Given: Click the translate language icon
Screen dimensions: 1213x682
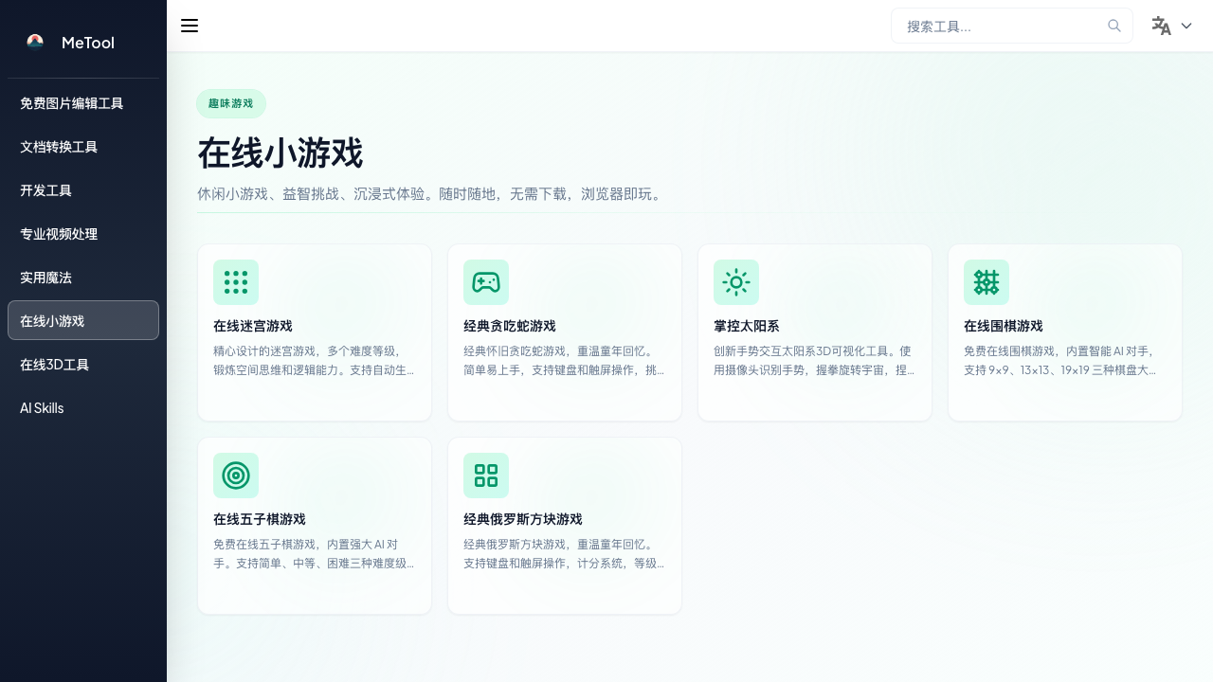Looking at the screenshot, I should 1162,26.
